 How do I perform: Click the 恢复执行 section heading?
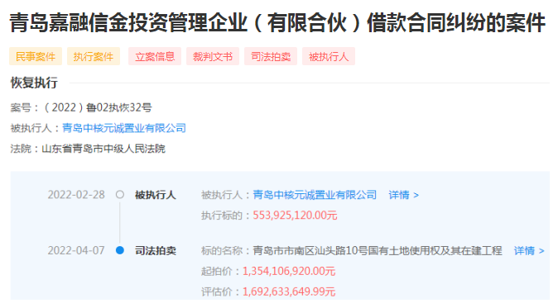(x=34, y=83)
